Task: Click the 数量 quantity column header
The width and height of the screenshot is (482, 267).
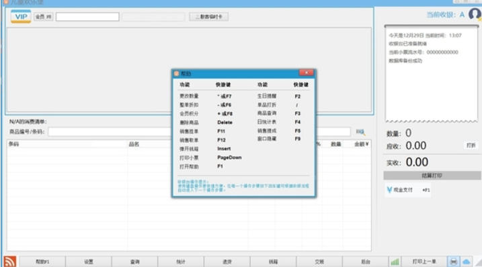Action: pyautogui.click(x=335, y=144)
